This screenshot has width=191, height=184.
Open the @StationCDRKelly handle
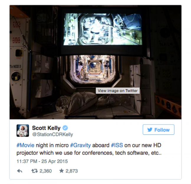tap(52, 134)
